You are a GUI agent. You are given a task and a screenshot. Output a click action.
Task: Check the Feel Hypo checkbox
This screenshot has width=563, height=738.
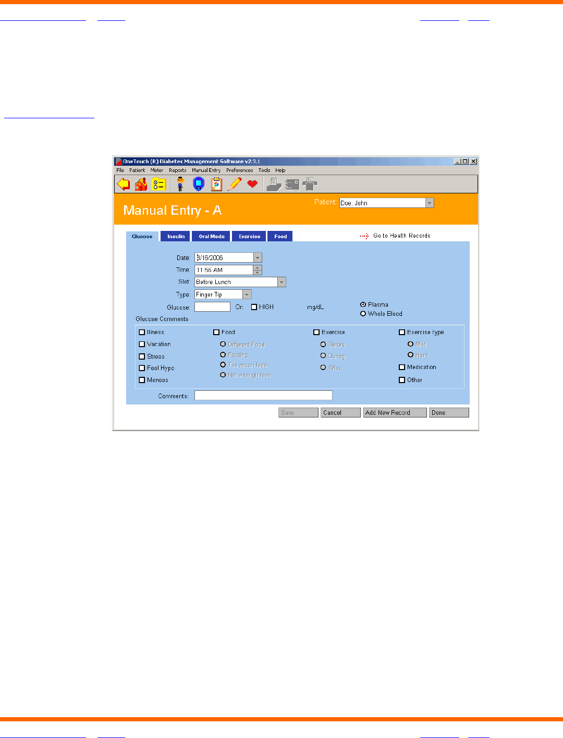[142, 368]
